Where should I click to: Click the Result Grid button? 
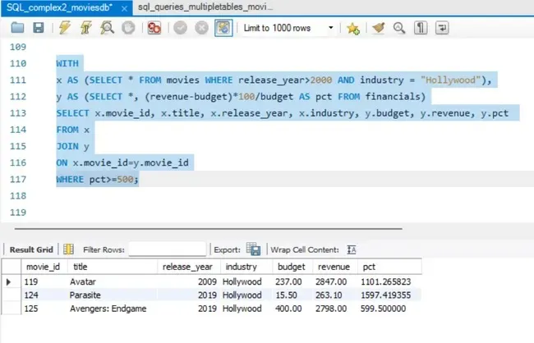click(x=30, y=249)
